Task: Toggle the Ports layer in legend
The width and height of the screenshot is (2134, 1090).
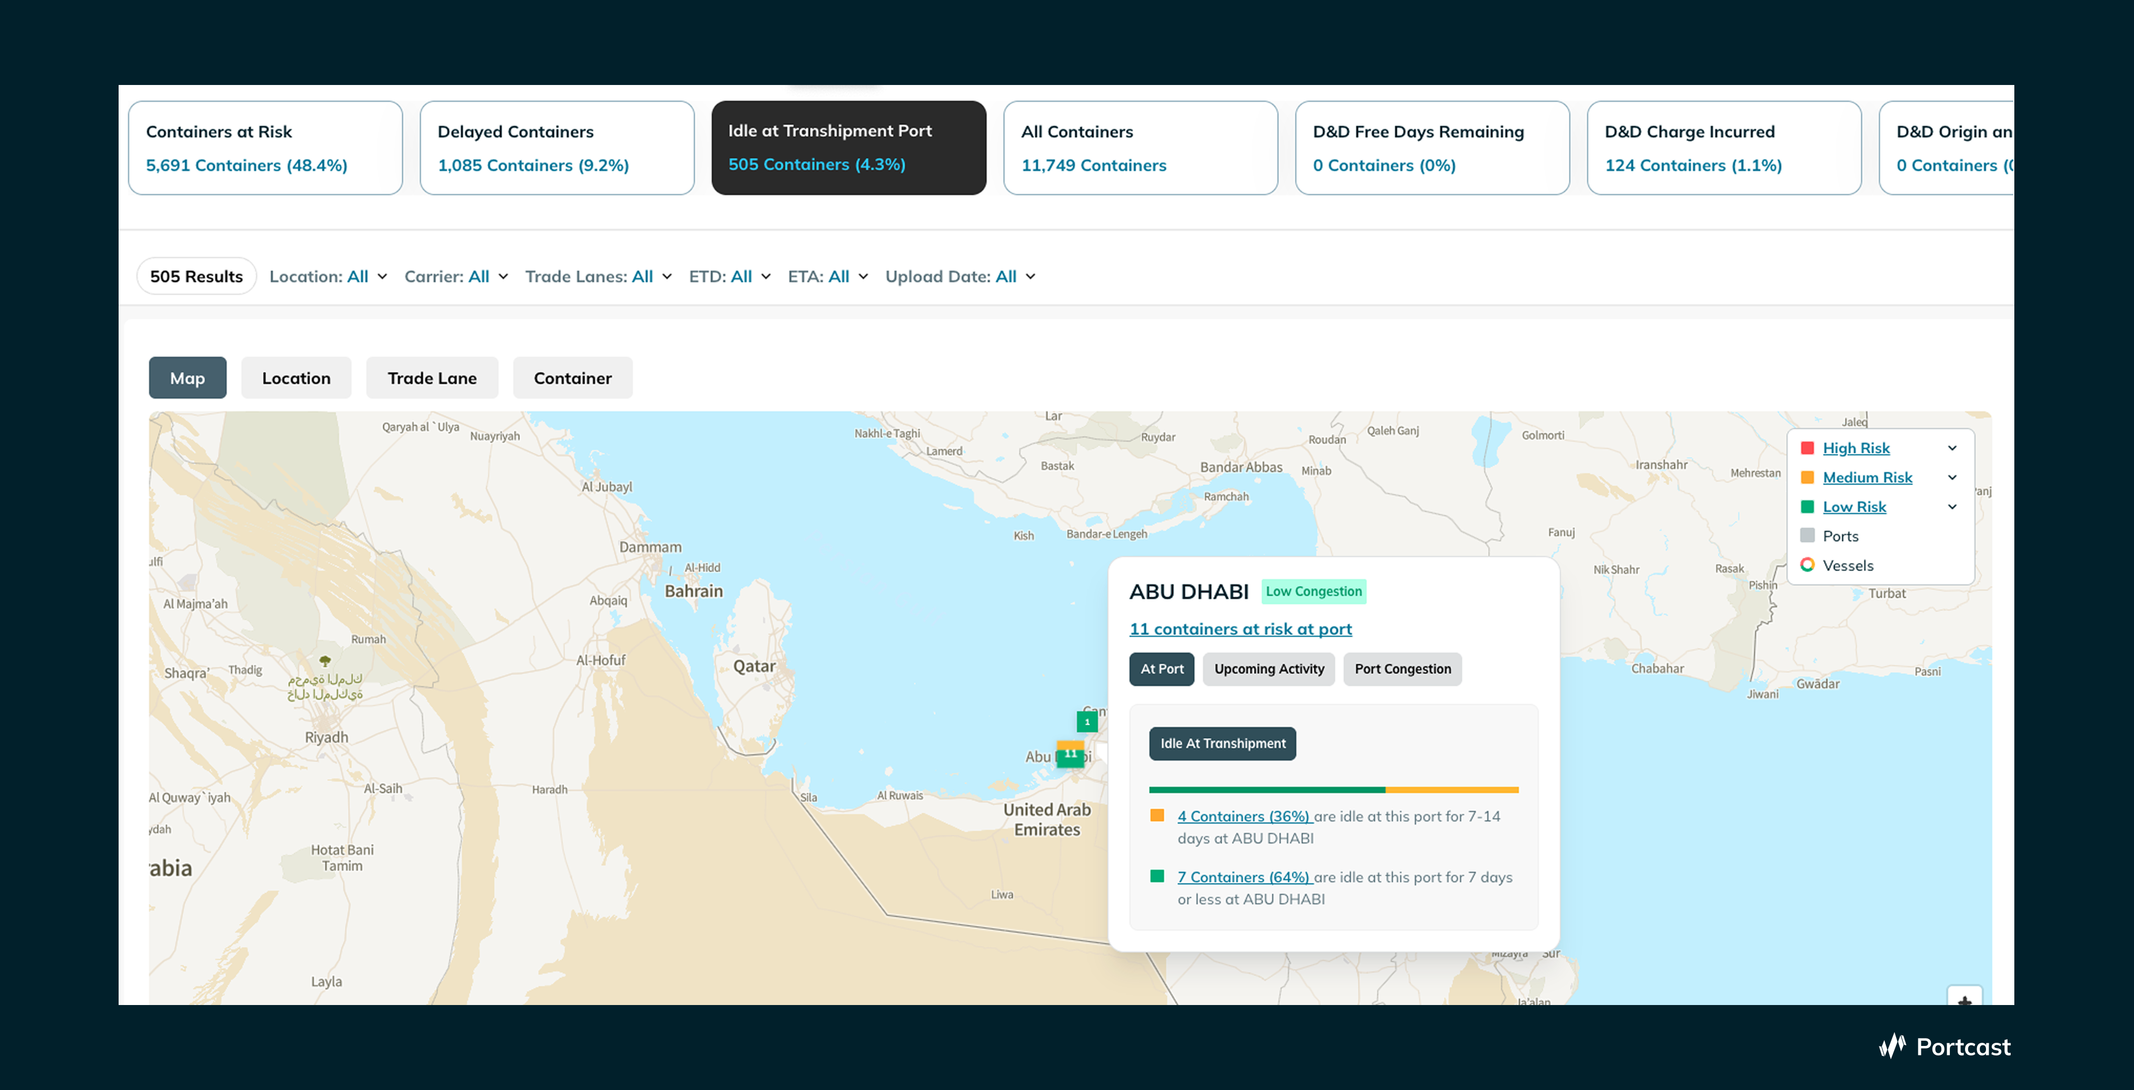Action: pyautogui.click(x=1840, y=536)
